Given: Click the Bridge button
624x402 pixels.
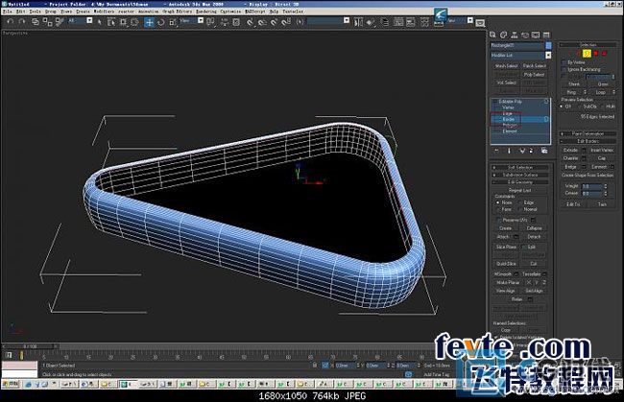Looking at the screenshot, I should (x=570, y=167).
